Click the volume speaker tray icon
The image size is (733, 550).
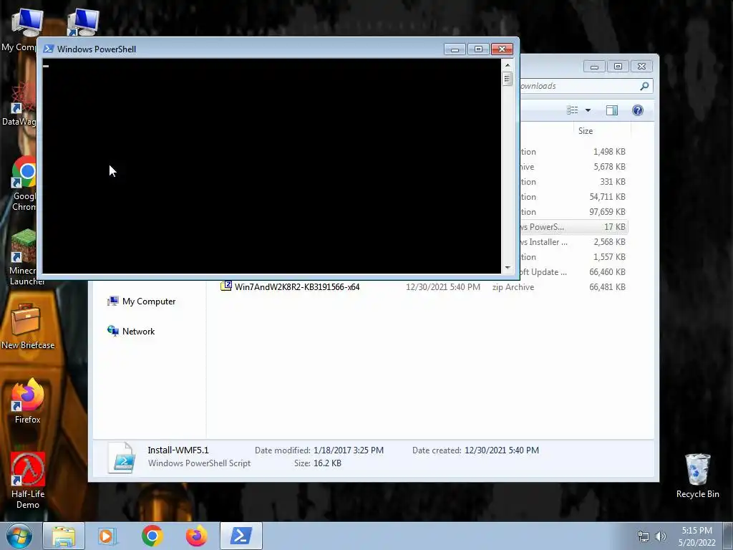(660, 536)
